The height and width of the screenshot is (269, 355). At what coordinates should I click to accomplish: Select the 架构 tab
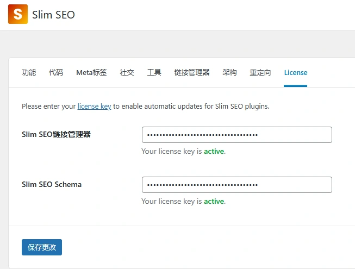[229, 72]
